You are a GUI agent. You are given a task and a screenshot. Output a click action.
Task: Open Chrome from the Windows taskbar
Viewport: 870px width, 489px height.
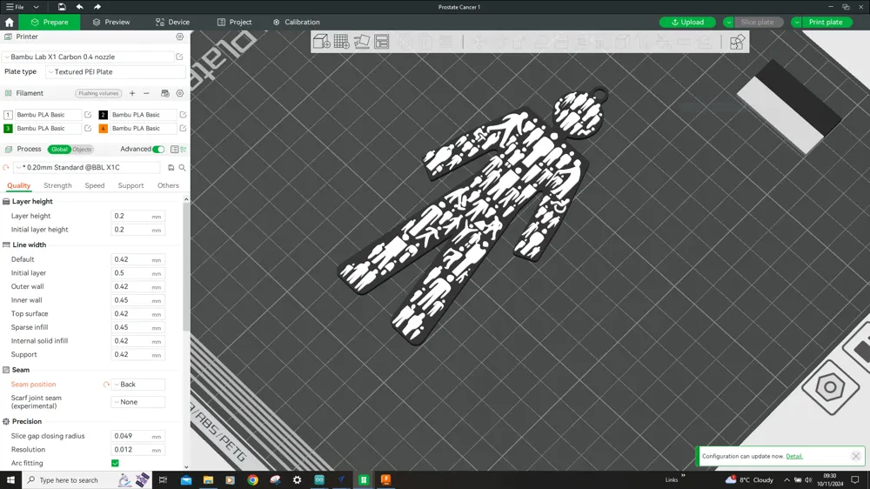click(252, 480)
